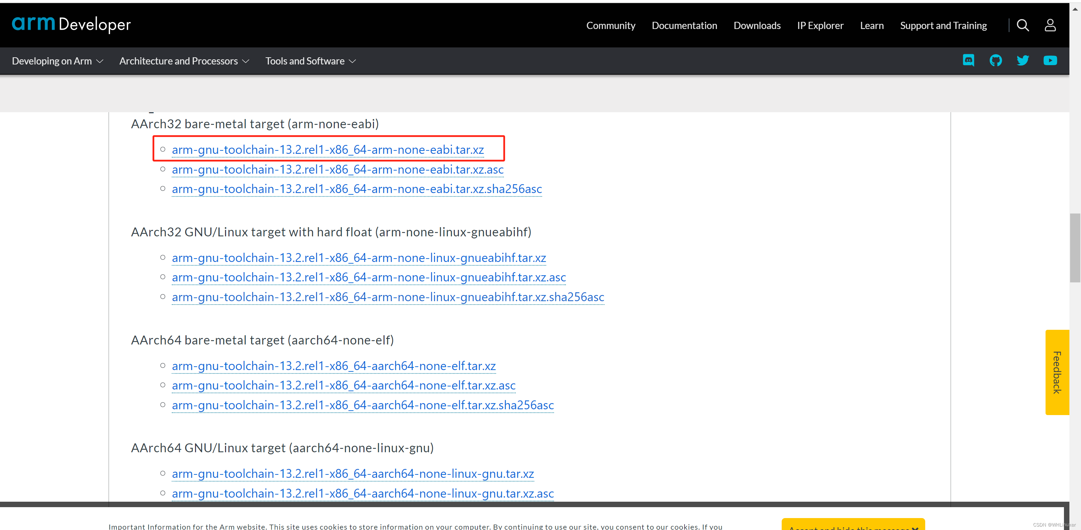
Task: Click the yellow Feedback side tab
Action: point(1056,372)
